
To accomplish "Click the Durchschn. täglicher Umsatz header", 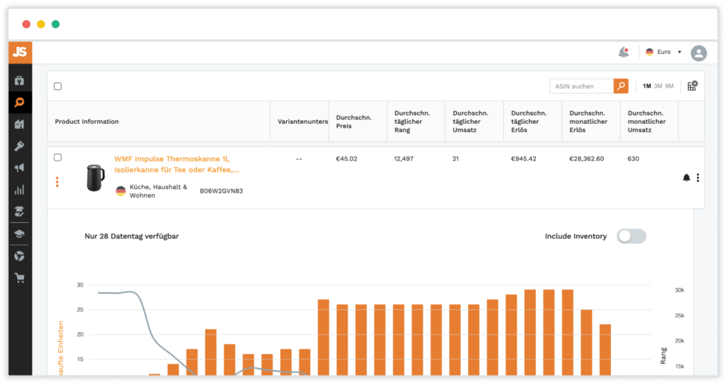I will click(470, 122).
